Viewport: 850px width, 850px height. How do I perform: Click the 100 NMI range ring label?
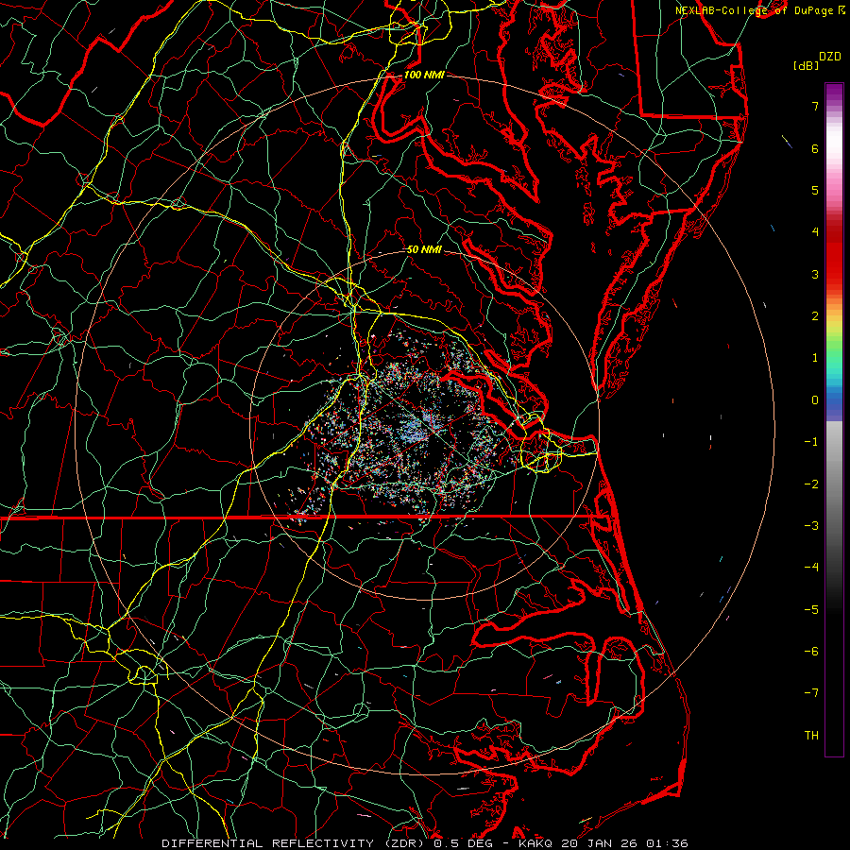pos(424,75)
